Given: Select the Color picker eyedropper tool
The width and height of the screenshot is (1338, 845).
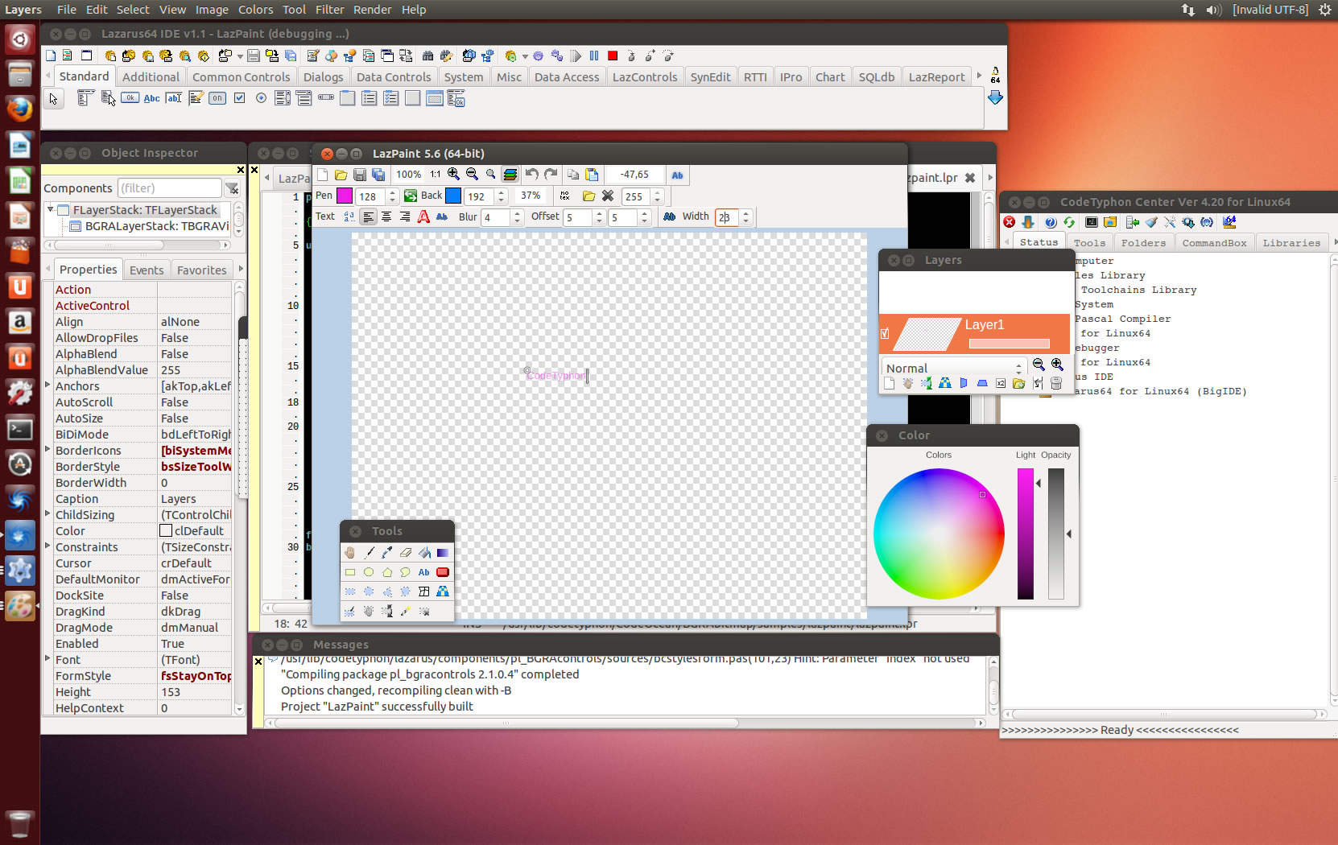Looking at the screenshot, I should coord(387,553).
